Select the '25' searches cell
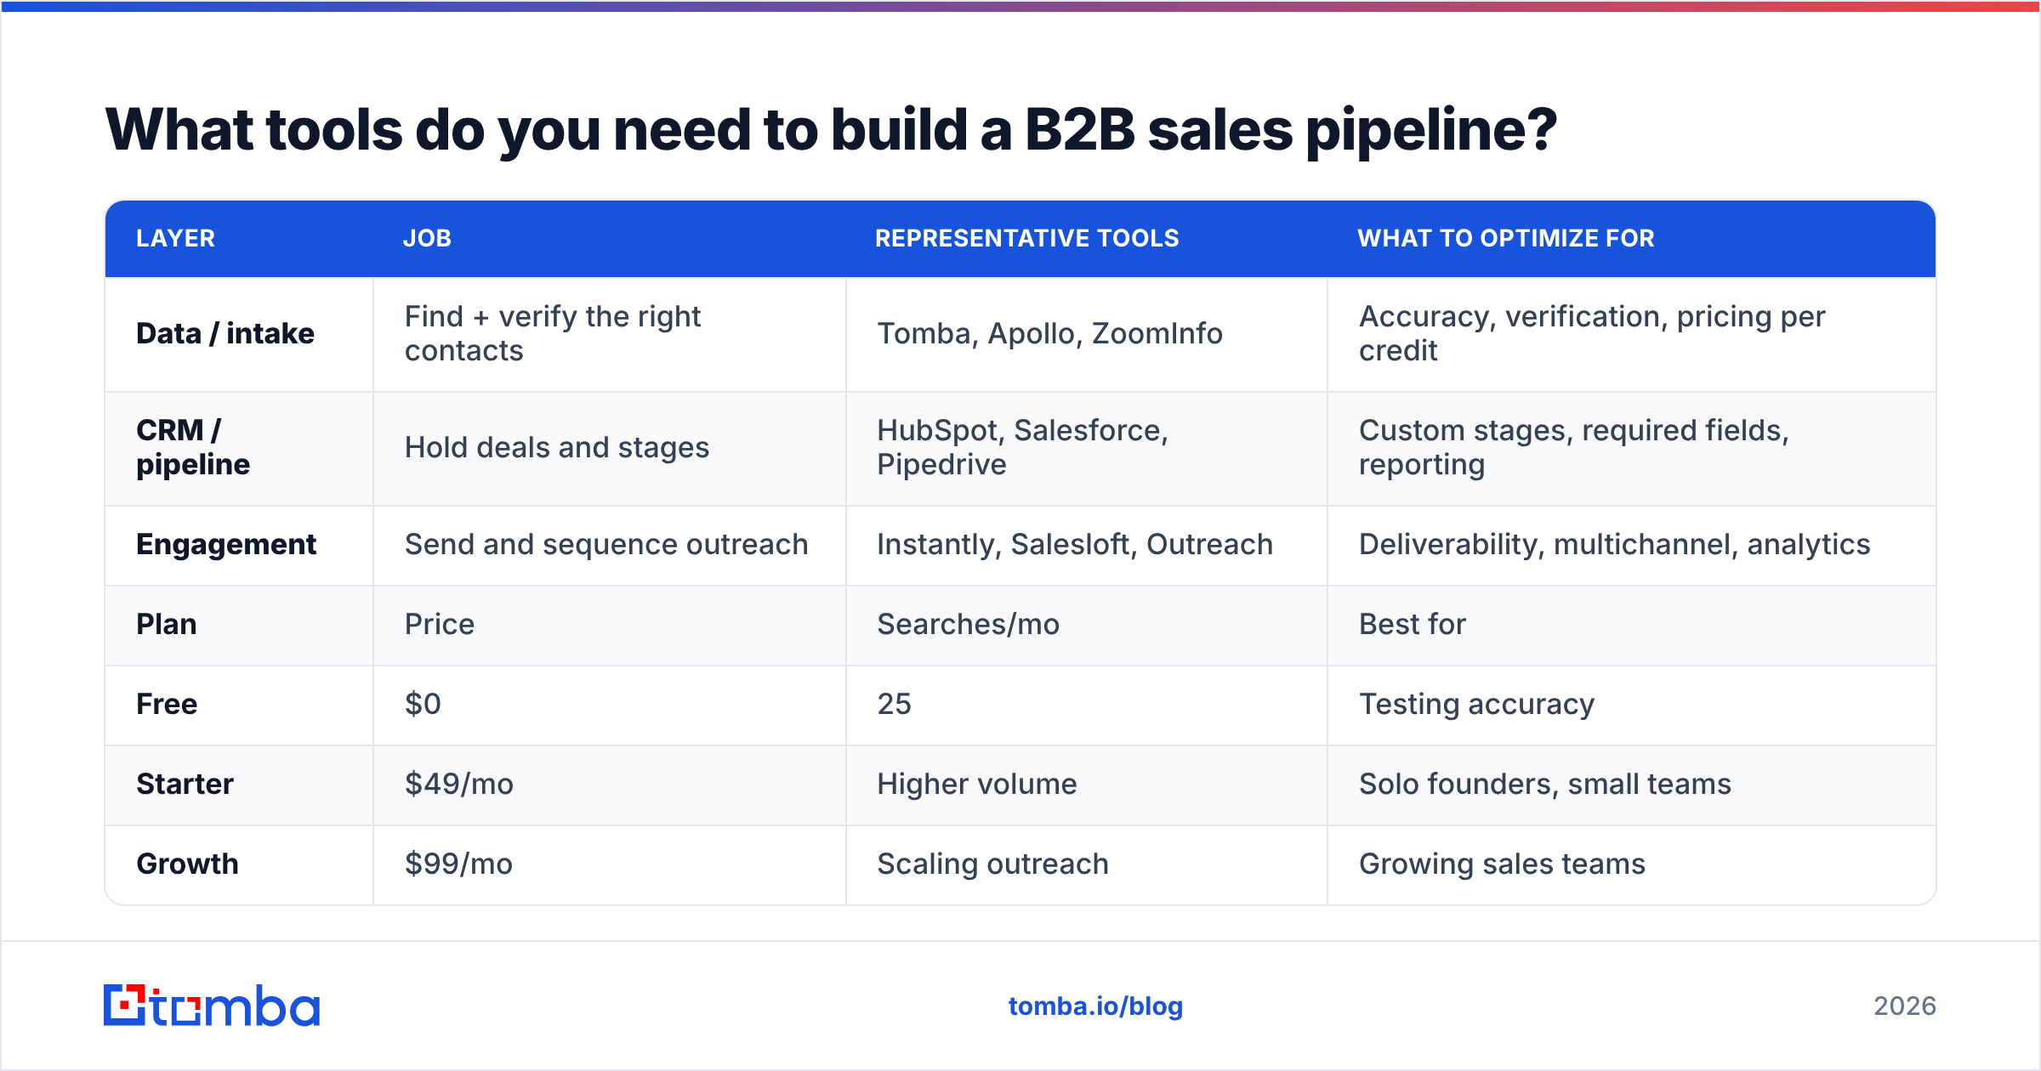The height and width of the screenshot is (1071, 2041). point(1087,705)
